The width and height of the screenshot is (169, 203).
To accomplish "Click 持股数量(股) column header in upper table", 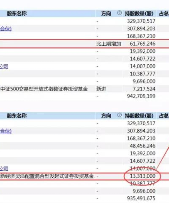I will point(139,14).
